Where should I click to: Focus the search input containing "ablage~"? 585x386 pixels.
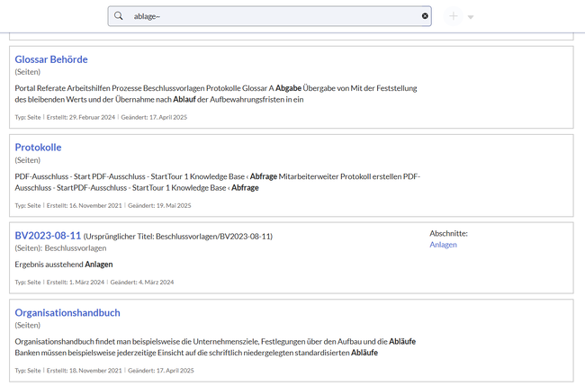point(270,16)
